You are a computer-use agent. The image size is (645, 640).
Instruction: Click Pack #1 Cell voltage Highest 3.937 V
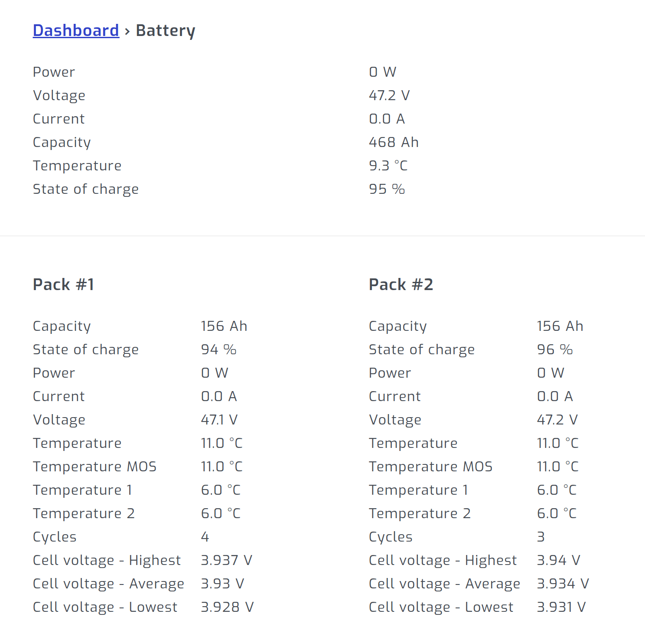coord(226,560)
